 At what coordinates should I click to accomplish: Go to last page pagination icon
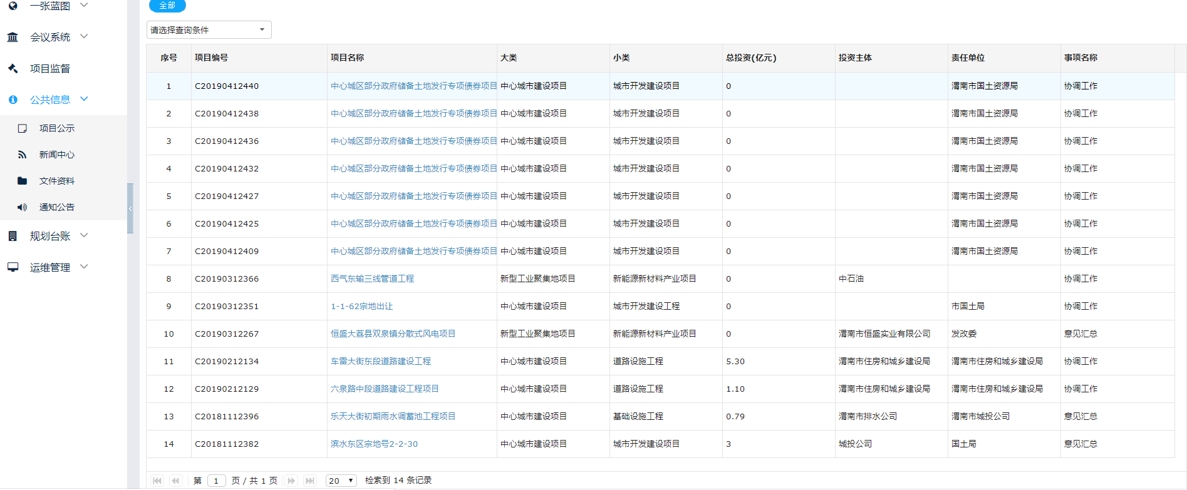point(309,481)
